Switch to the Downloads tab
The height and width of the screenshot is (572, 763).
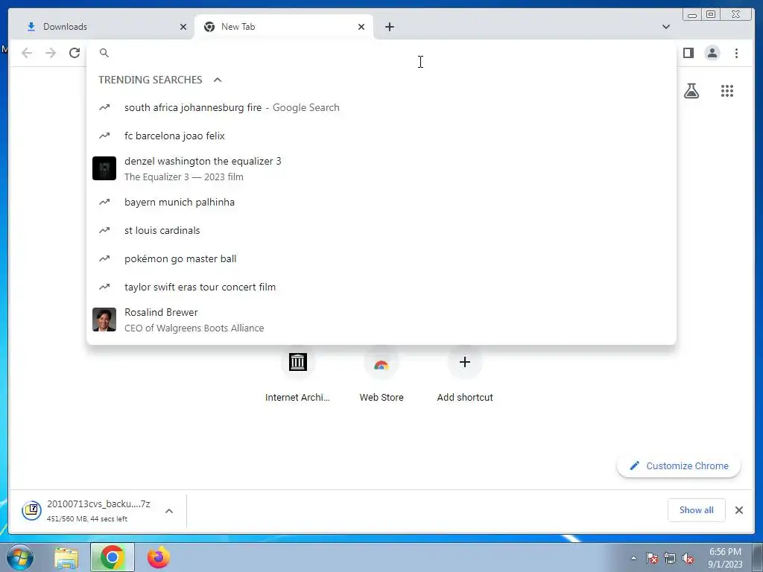101,27
